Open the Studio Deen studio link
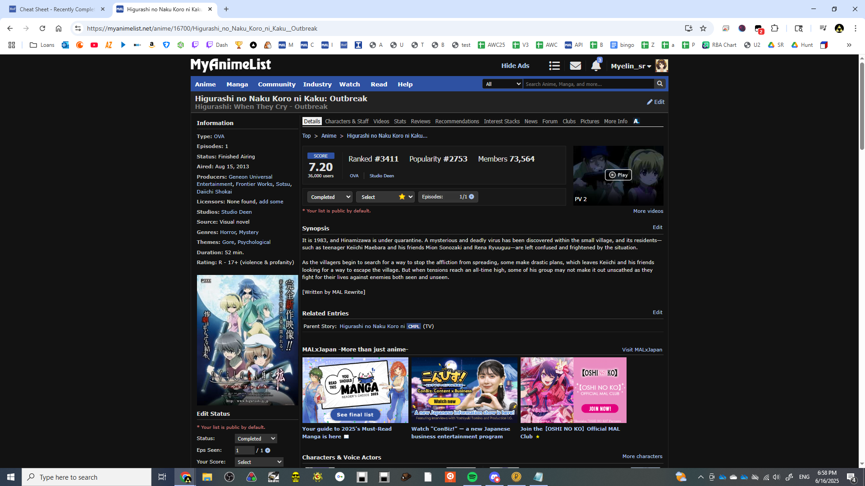 coord(236,212)
